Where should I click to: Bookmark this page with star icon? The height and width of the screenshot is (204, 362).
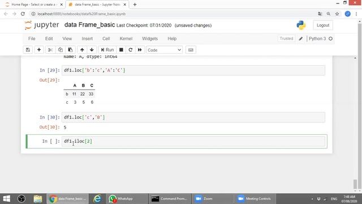[337, 14]
